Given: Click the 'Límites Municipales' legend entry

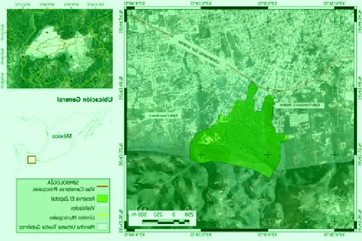Looking at the screenshot, I should point(72,217).
